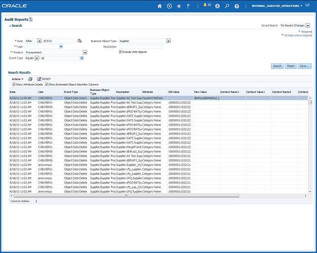
Task: Open the Product dropdown
Action: click(x=85, y=52)
